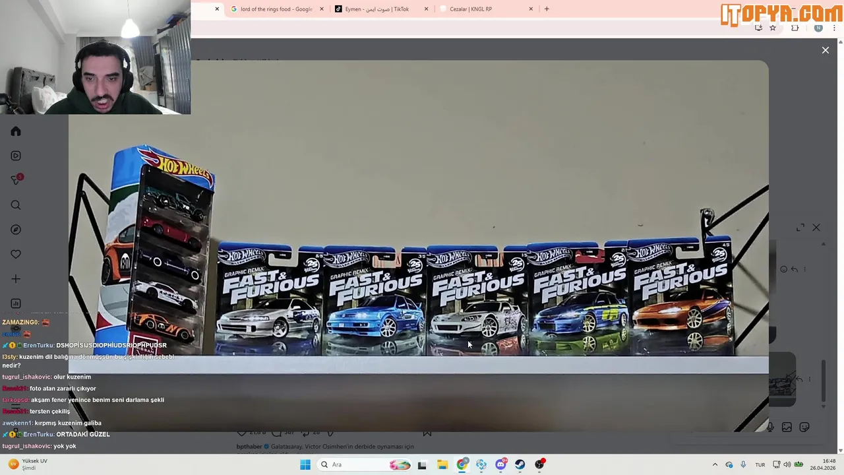The image size is (844, 475).
Task: Click the streamer webcam overlay
Action: 96,57
